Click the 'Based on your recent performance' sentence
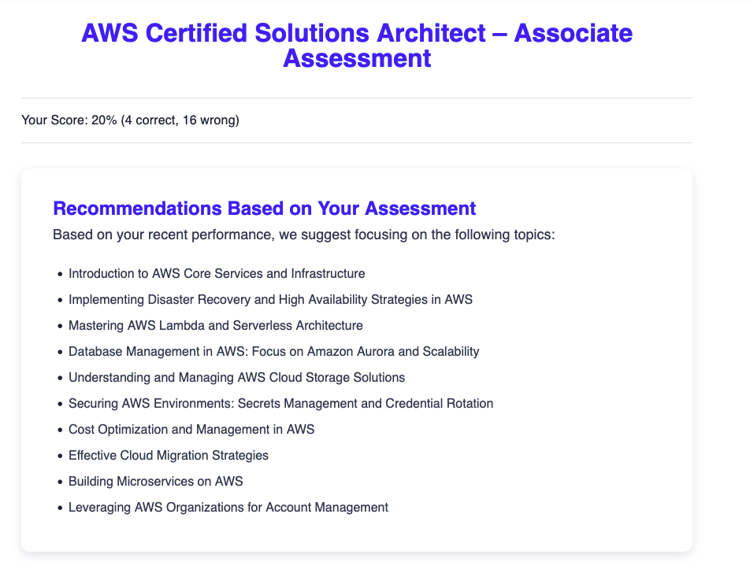This screenshot has height=562, width=750. tap(304, 235)
